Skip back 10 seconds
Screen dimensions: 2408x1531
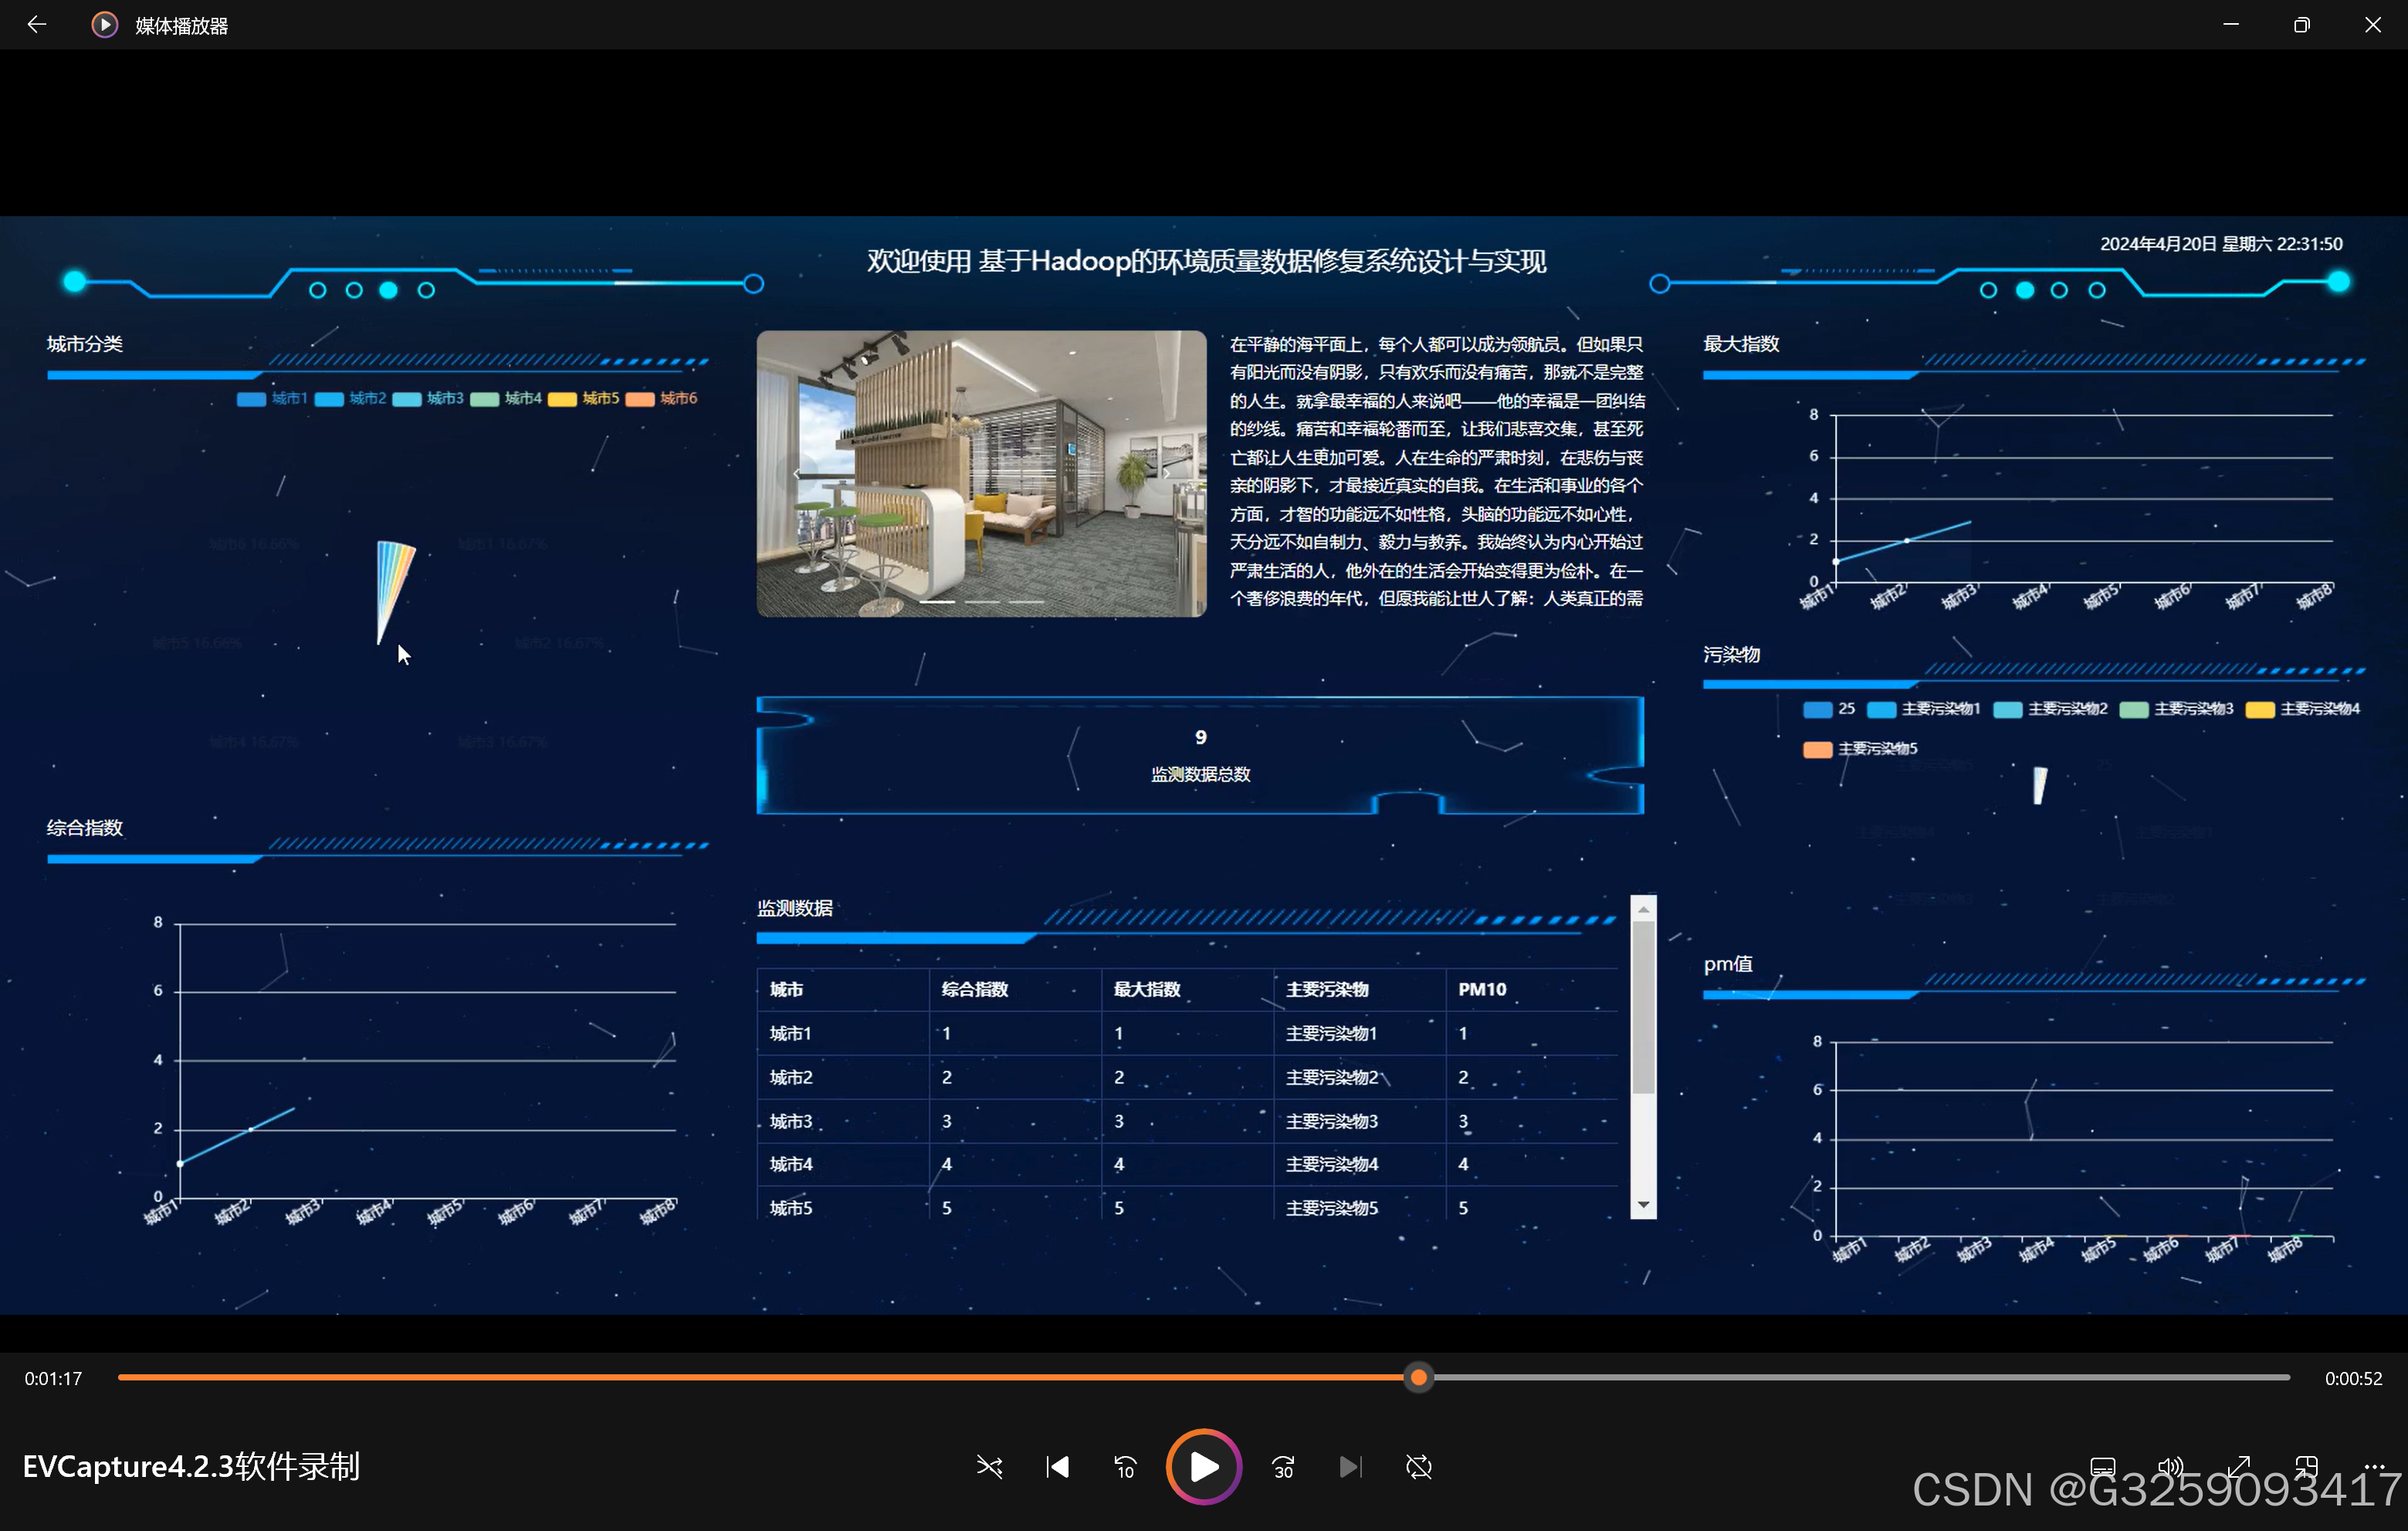pyautogui.click(x=1125, y=1467)
